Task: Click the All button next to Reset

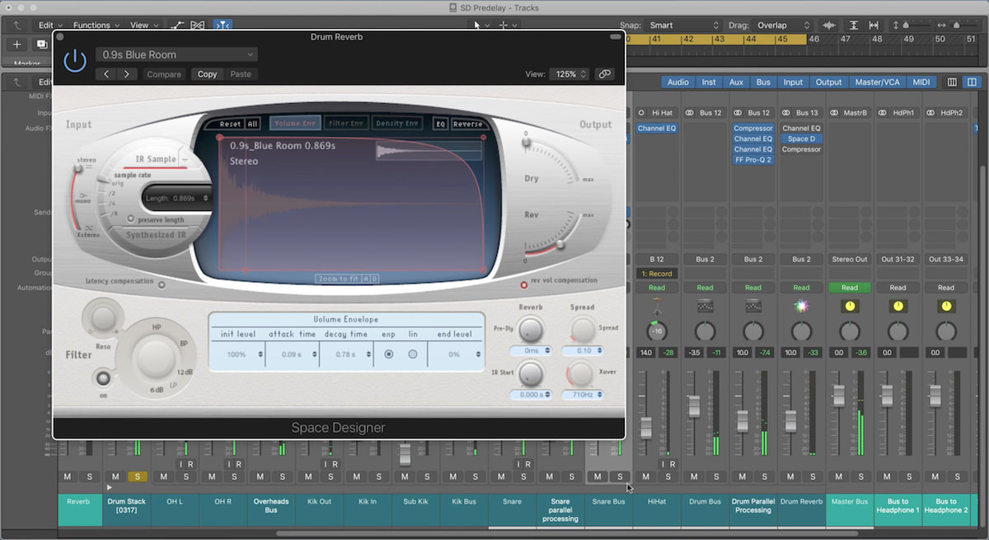Action: tap(252, 124)
